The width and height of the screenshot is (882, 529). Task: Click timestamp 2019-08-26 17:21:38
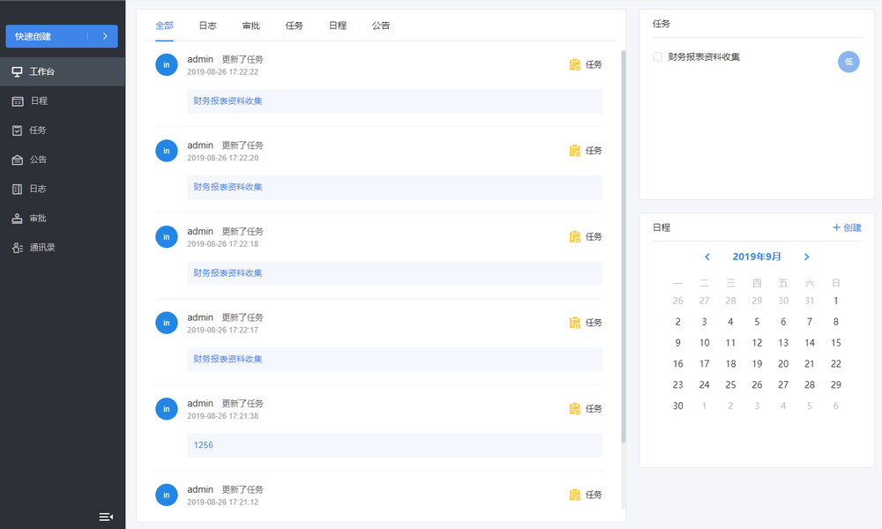(223, 416)
